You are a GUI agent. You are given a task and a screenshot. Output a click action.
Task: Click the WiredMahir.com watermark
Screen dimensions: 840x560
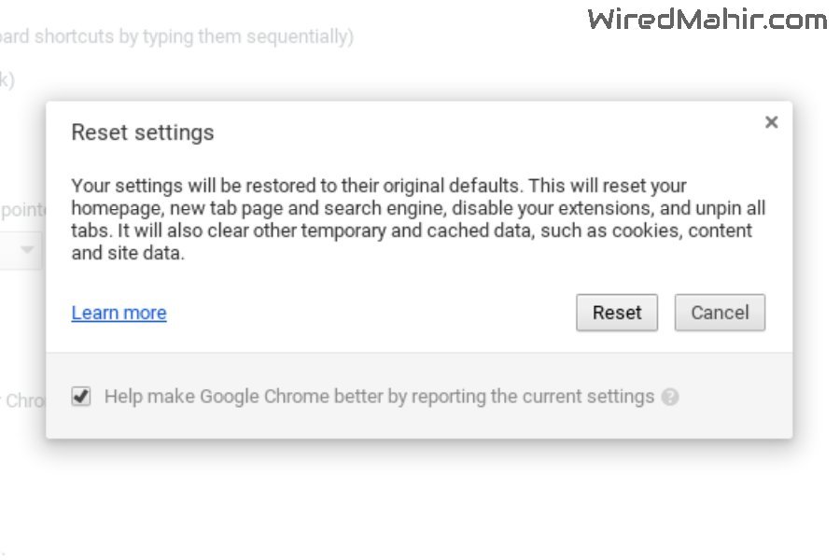(707, 20)
